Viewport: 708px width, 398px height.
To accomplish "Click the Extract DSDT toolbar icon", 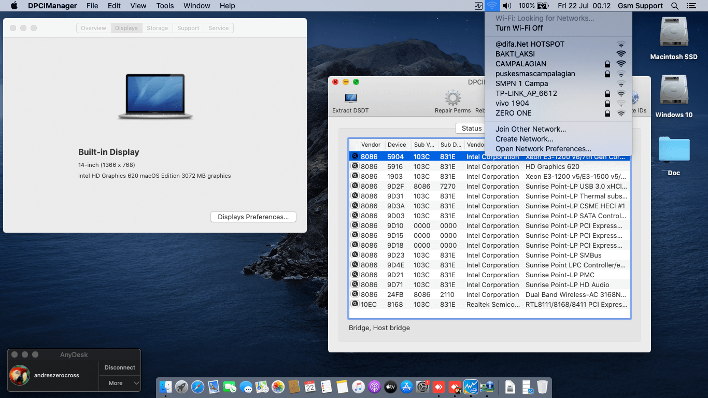I will tap(350, 98).
